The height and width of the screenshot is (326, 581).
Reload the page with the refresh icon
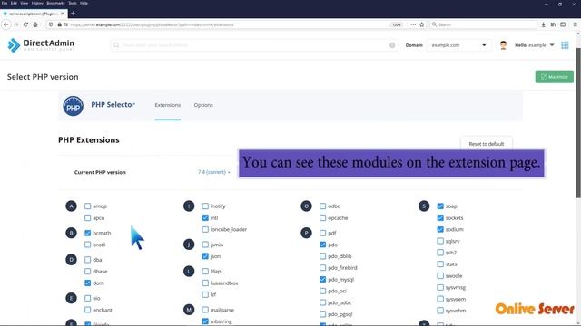click(x=25, y=24)
